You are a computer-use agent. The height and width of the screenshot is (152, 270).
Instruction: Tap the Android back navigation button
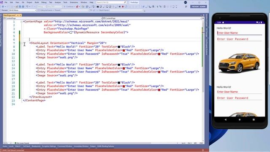pyautogui.click(x=225, y=119)
